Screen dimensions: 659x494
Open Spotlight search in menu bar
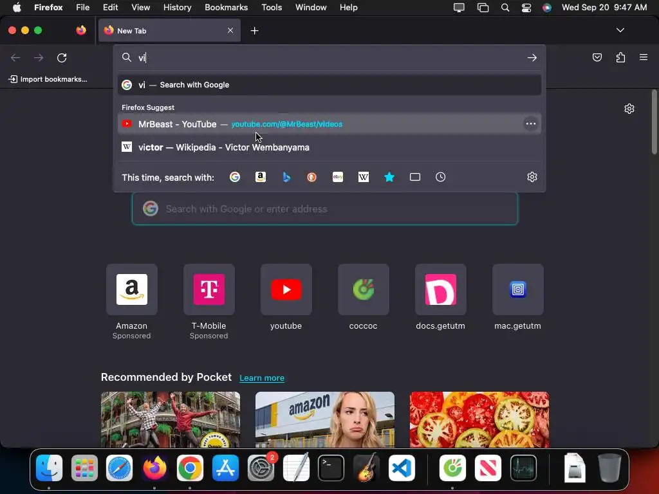(505, 7)
